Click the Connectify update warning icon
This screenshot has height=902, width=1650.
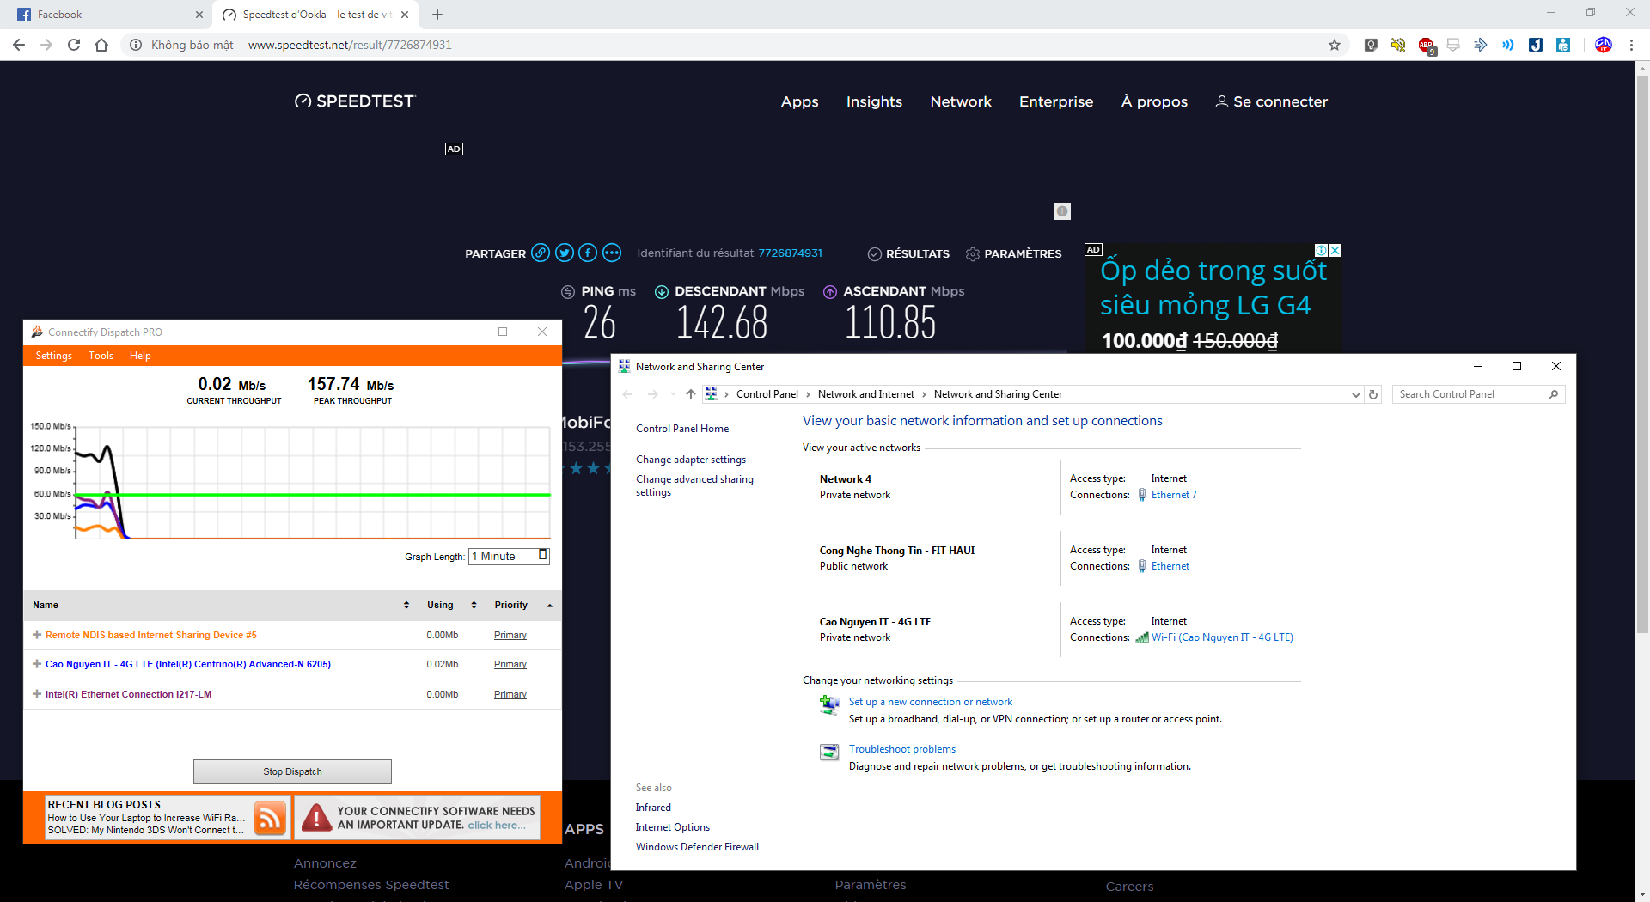(316, 818)
